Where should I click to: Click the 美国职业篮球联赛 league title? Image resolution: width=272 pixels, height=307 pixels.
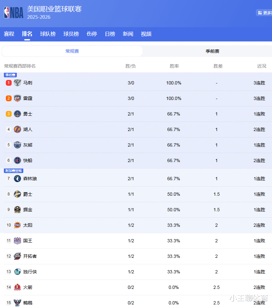tap(54, 9)
